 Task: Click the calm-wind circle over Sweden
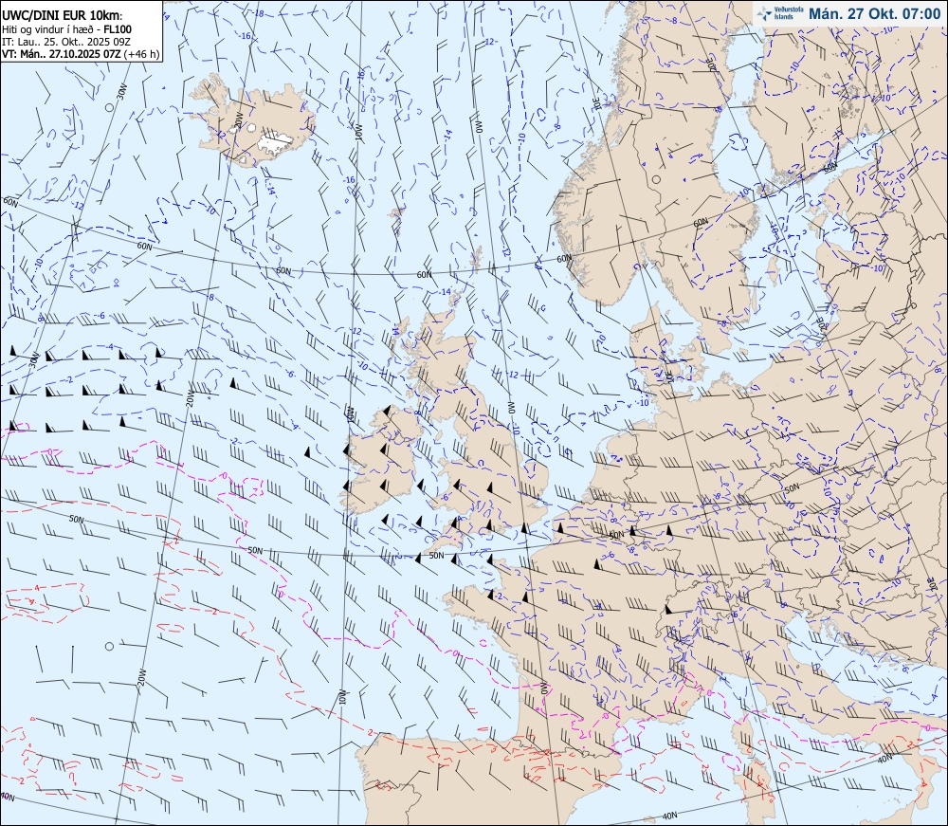click(656, 179)
